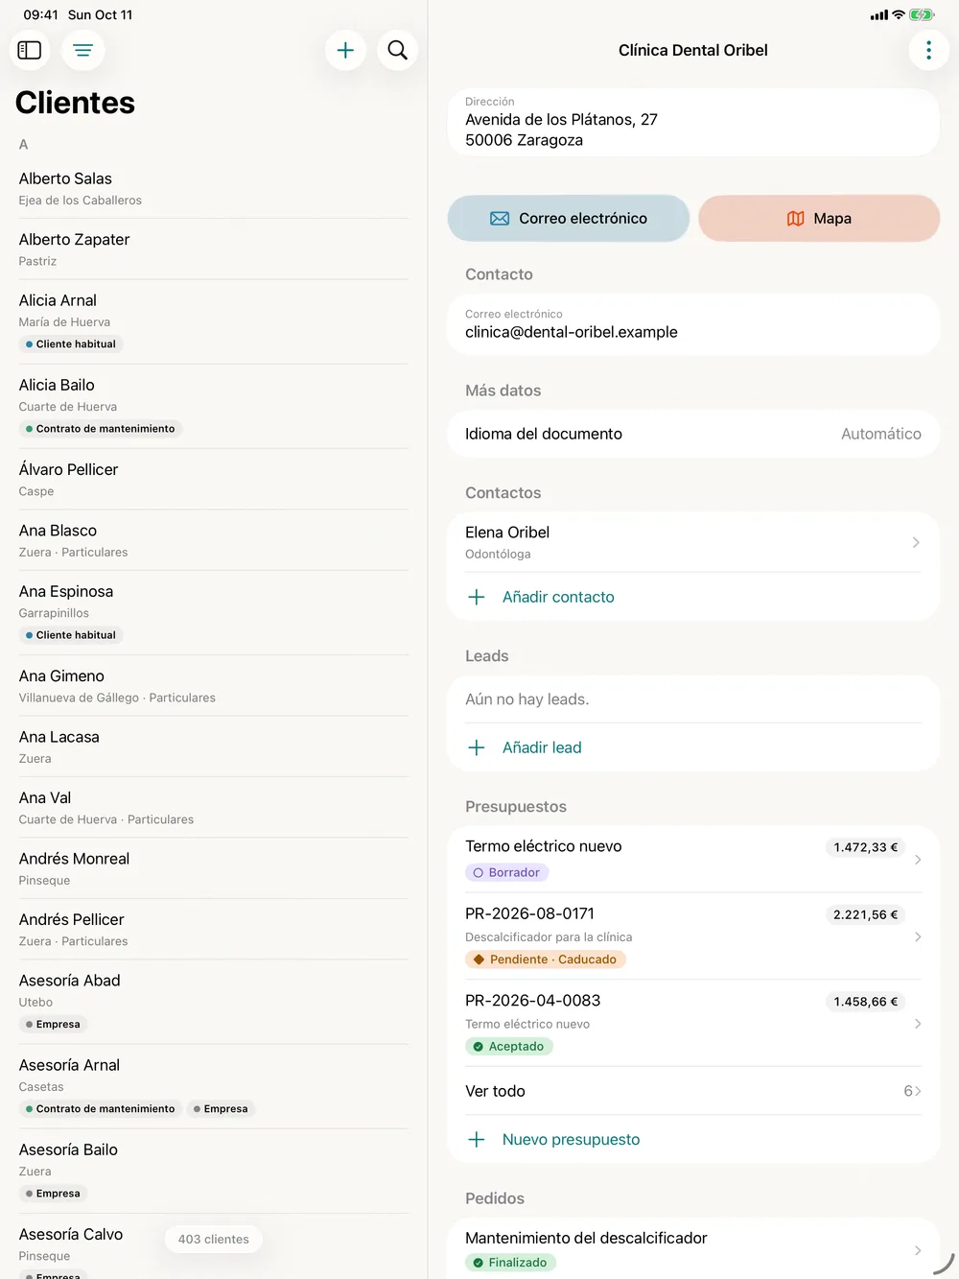This screenshot has width=959, height=1279.
Task: Click plus icon beside Añadir contacto
Action: (477, 597)
